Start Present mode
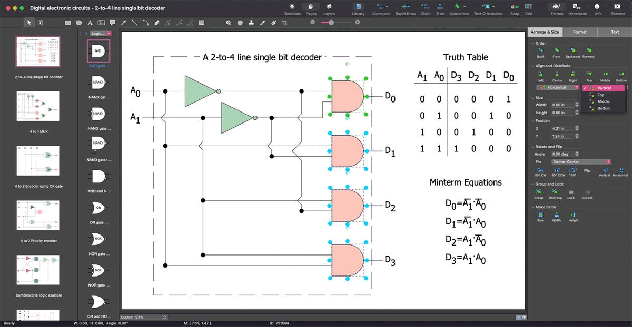Viewport: 632px width, 327px height. [x=618, y=9]
